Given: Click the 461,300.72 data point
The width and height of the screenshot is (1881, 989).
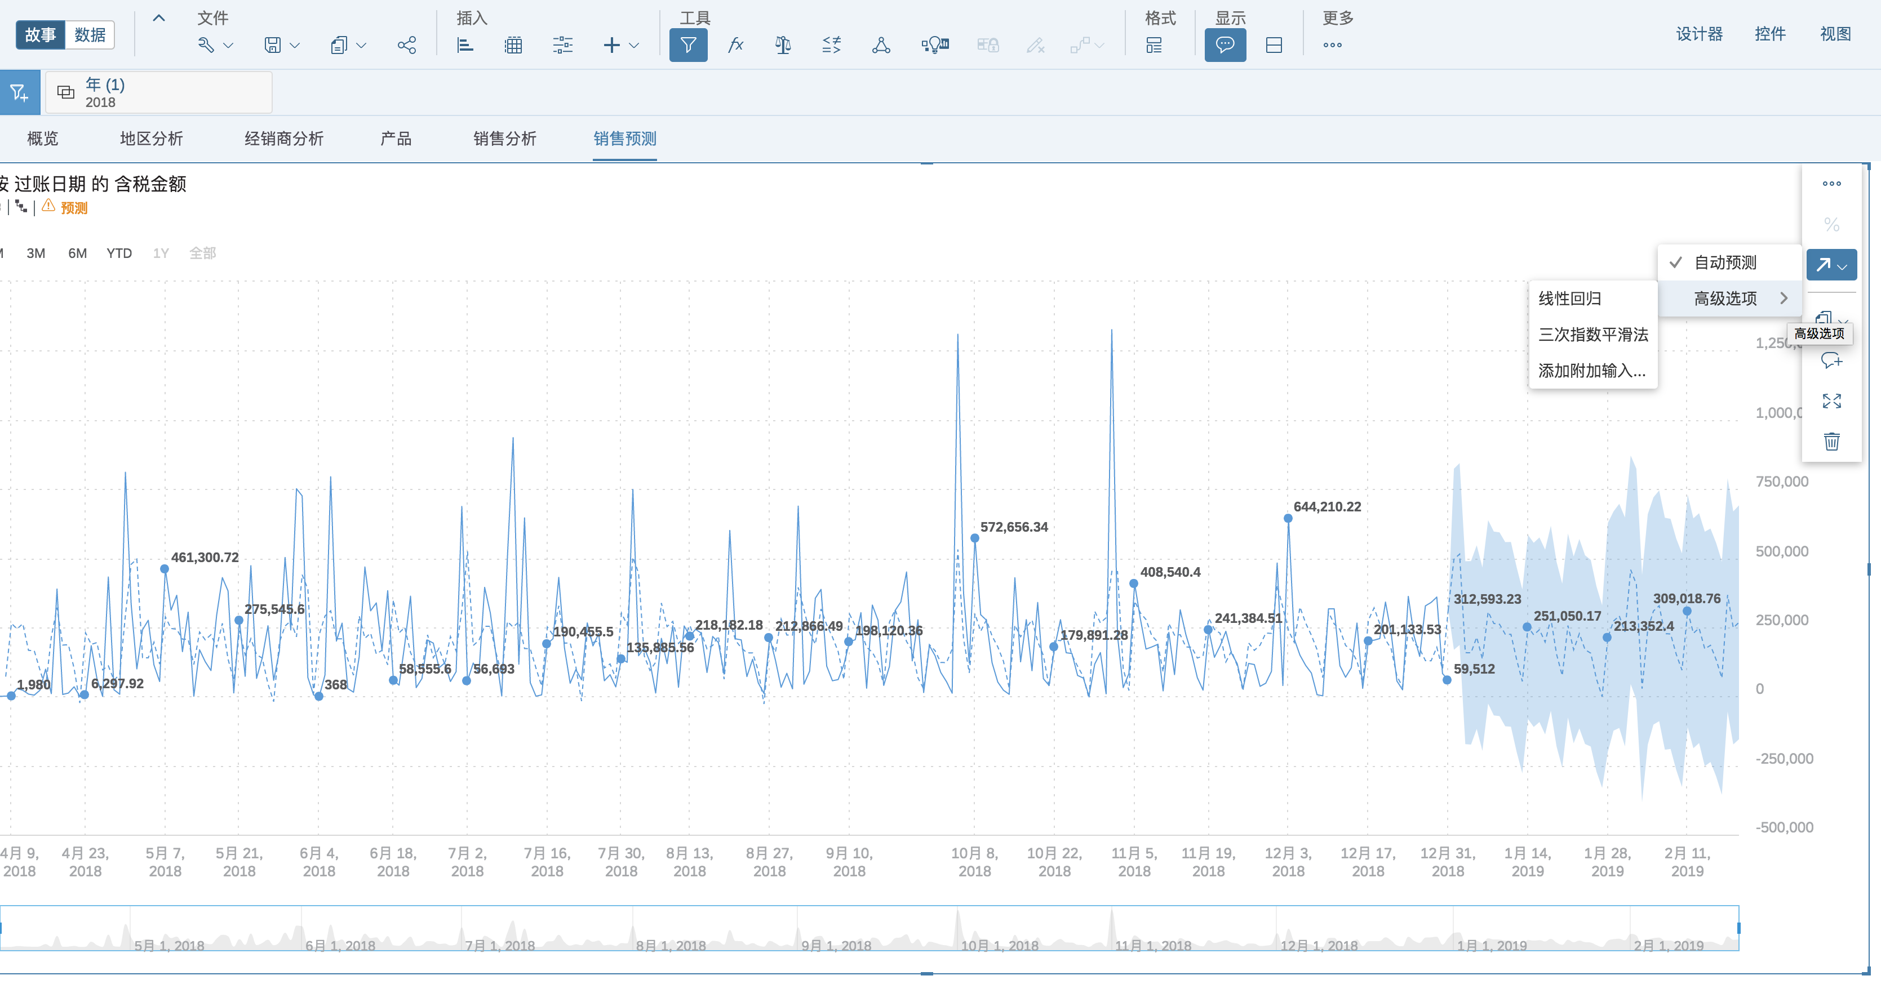Looking at the screenshot, I should click(x=165, y=569).
